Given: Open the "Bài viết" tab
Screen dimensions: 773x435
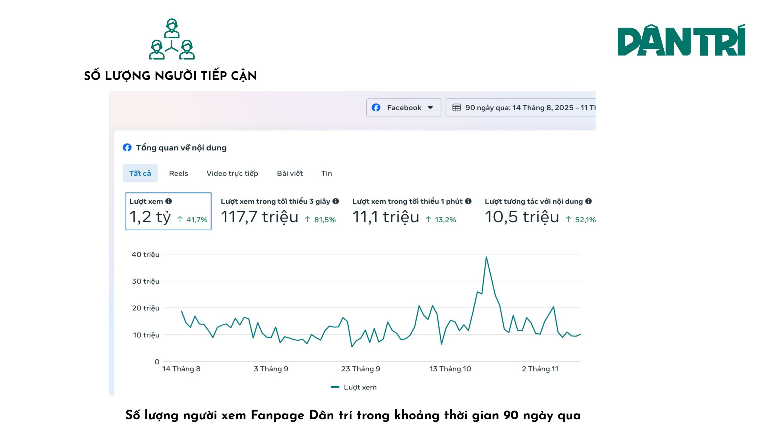Looking at the screenshot, I should (x=290, y=173).
